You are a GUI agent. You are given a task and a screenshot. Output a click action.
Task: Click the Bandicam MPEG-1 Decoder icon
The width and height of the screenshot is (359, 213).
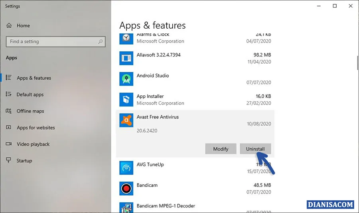(126, 207)
